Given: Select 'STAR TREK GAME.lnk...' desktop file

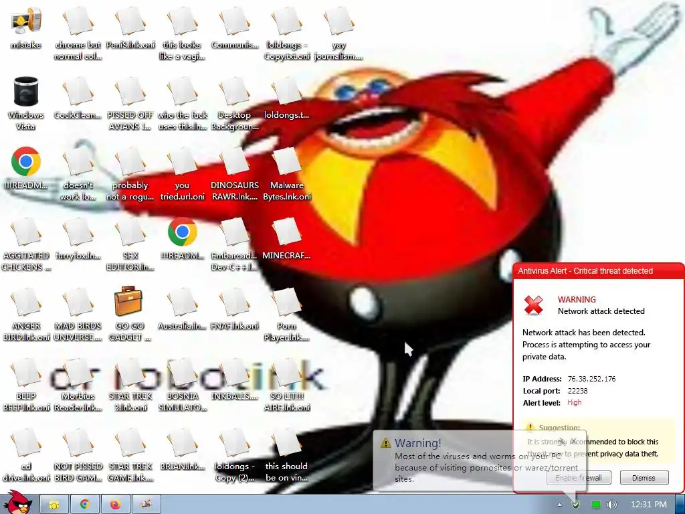Looking at the screenshot, I should point(130,455).
